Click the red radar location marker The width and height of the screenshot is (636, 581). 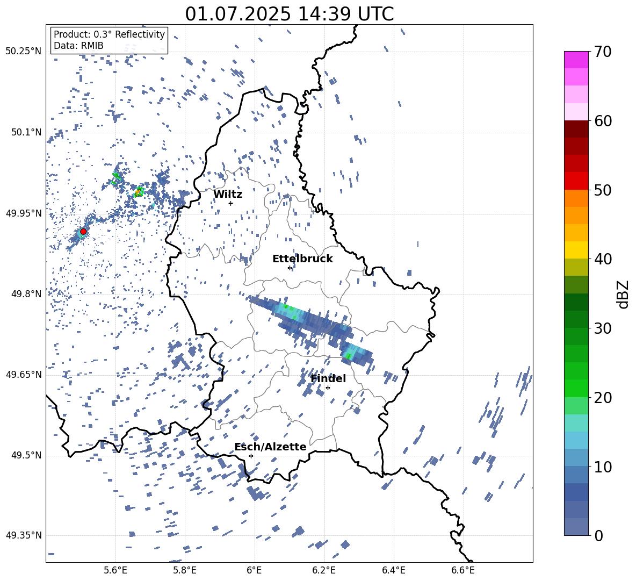click(83, 231)
